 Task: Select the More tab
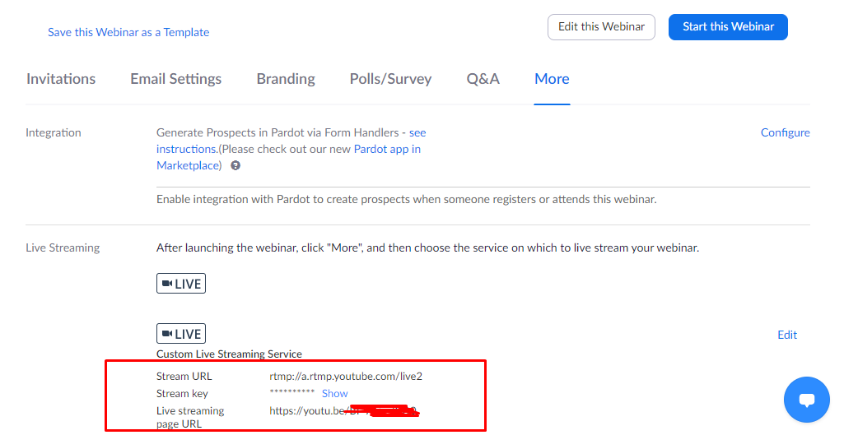click(x=552, y=79)
